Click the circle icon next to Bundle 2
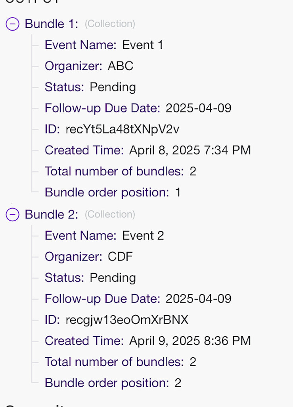 pos(12,214)
